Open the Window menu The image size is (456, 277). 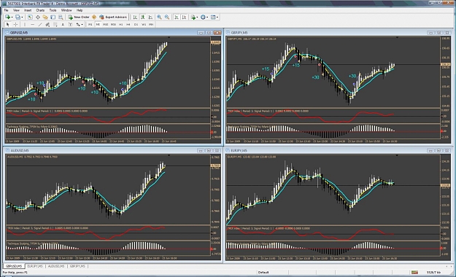66,10
